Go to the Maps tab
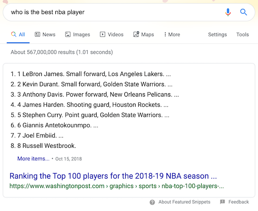 (144, 35)
